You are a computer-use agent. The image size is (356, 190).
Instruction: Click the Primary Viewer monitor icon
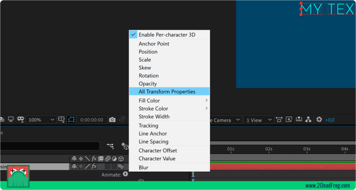(x=11, y=119)
